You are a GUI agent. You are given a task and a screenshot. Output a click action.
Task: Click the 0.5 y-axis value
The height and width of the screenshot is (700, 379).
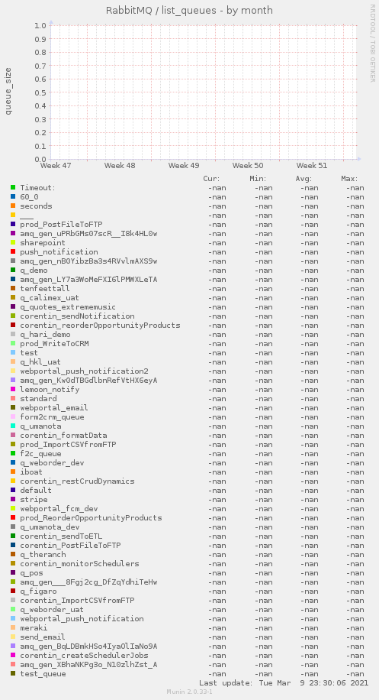(40, 92)
